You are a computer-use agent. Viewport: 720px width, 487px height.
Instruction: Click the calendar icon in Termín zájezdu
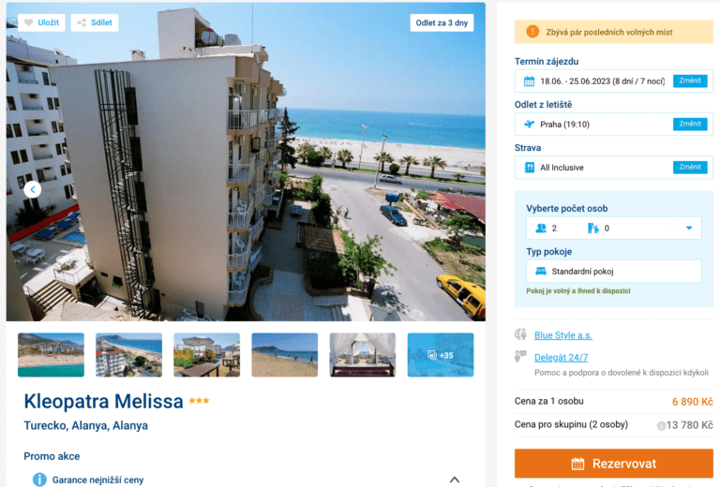click(529, 81)
